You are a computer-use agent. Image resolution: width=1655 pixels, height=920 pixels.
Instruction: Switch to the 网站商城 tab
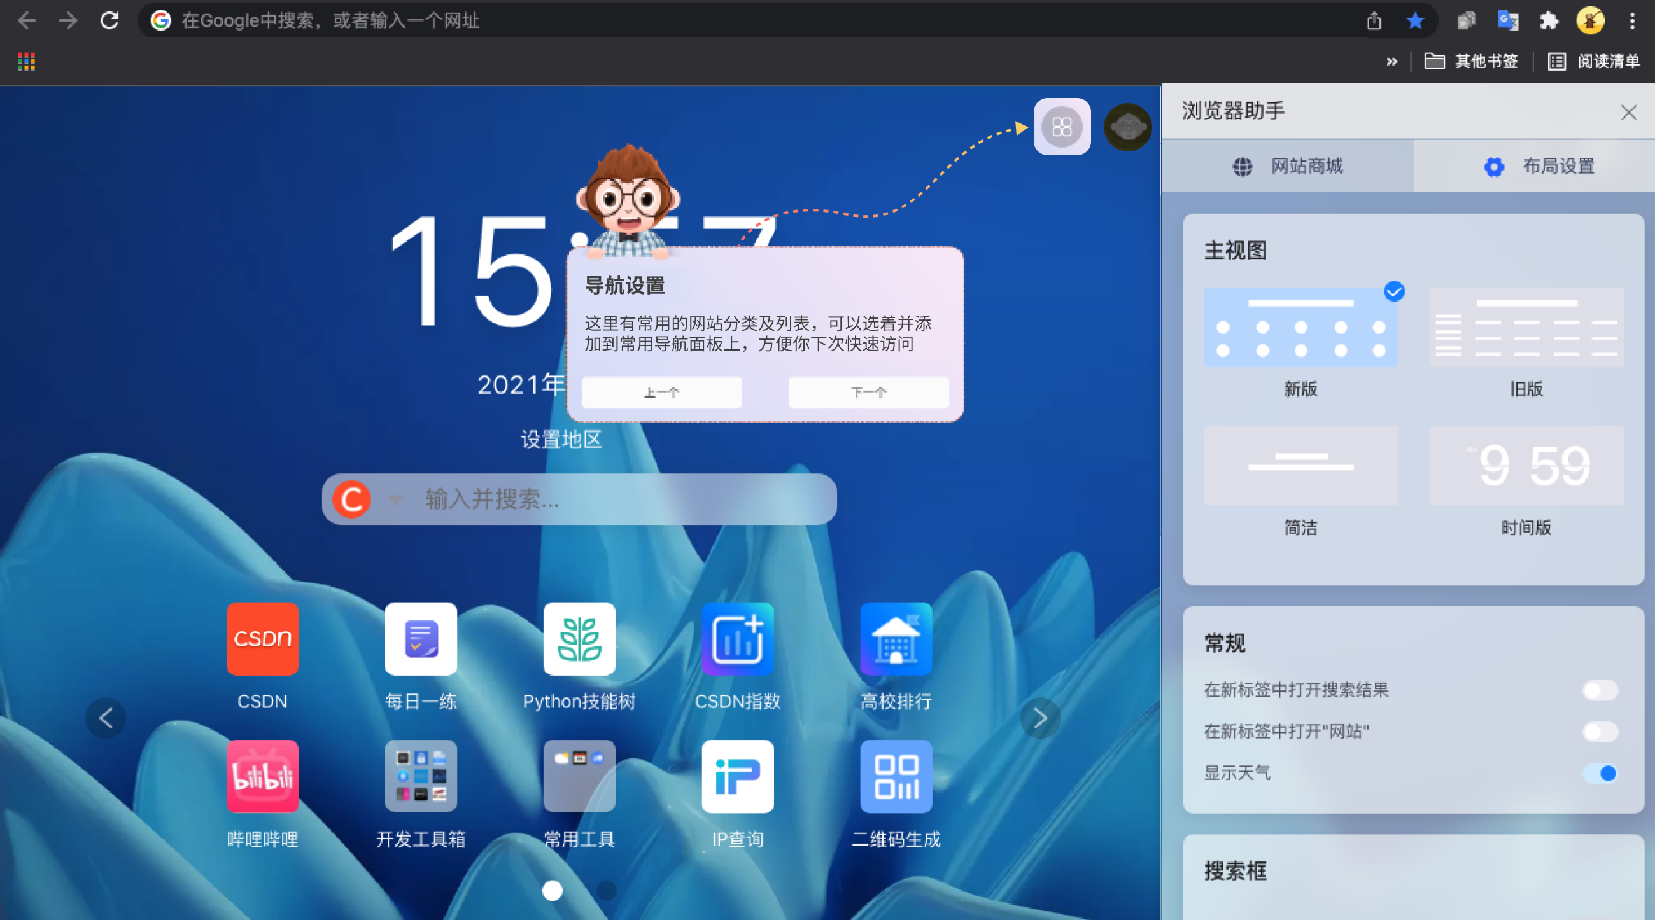coord(1288,166)
